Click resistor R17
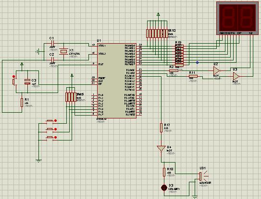 click(161, 128)
